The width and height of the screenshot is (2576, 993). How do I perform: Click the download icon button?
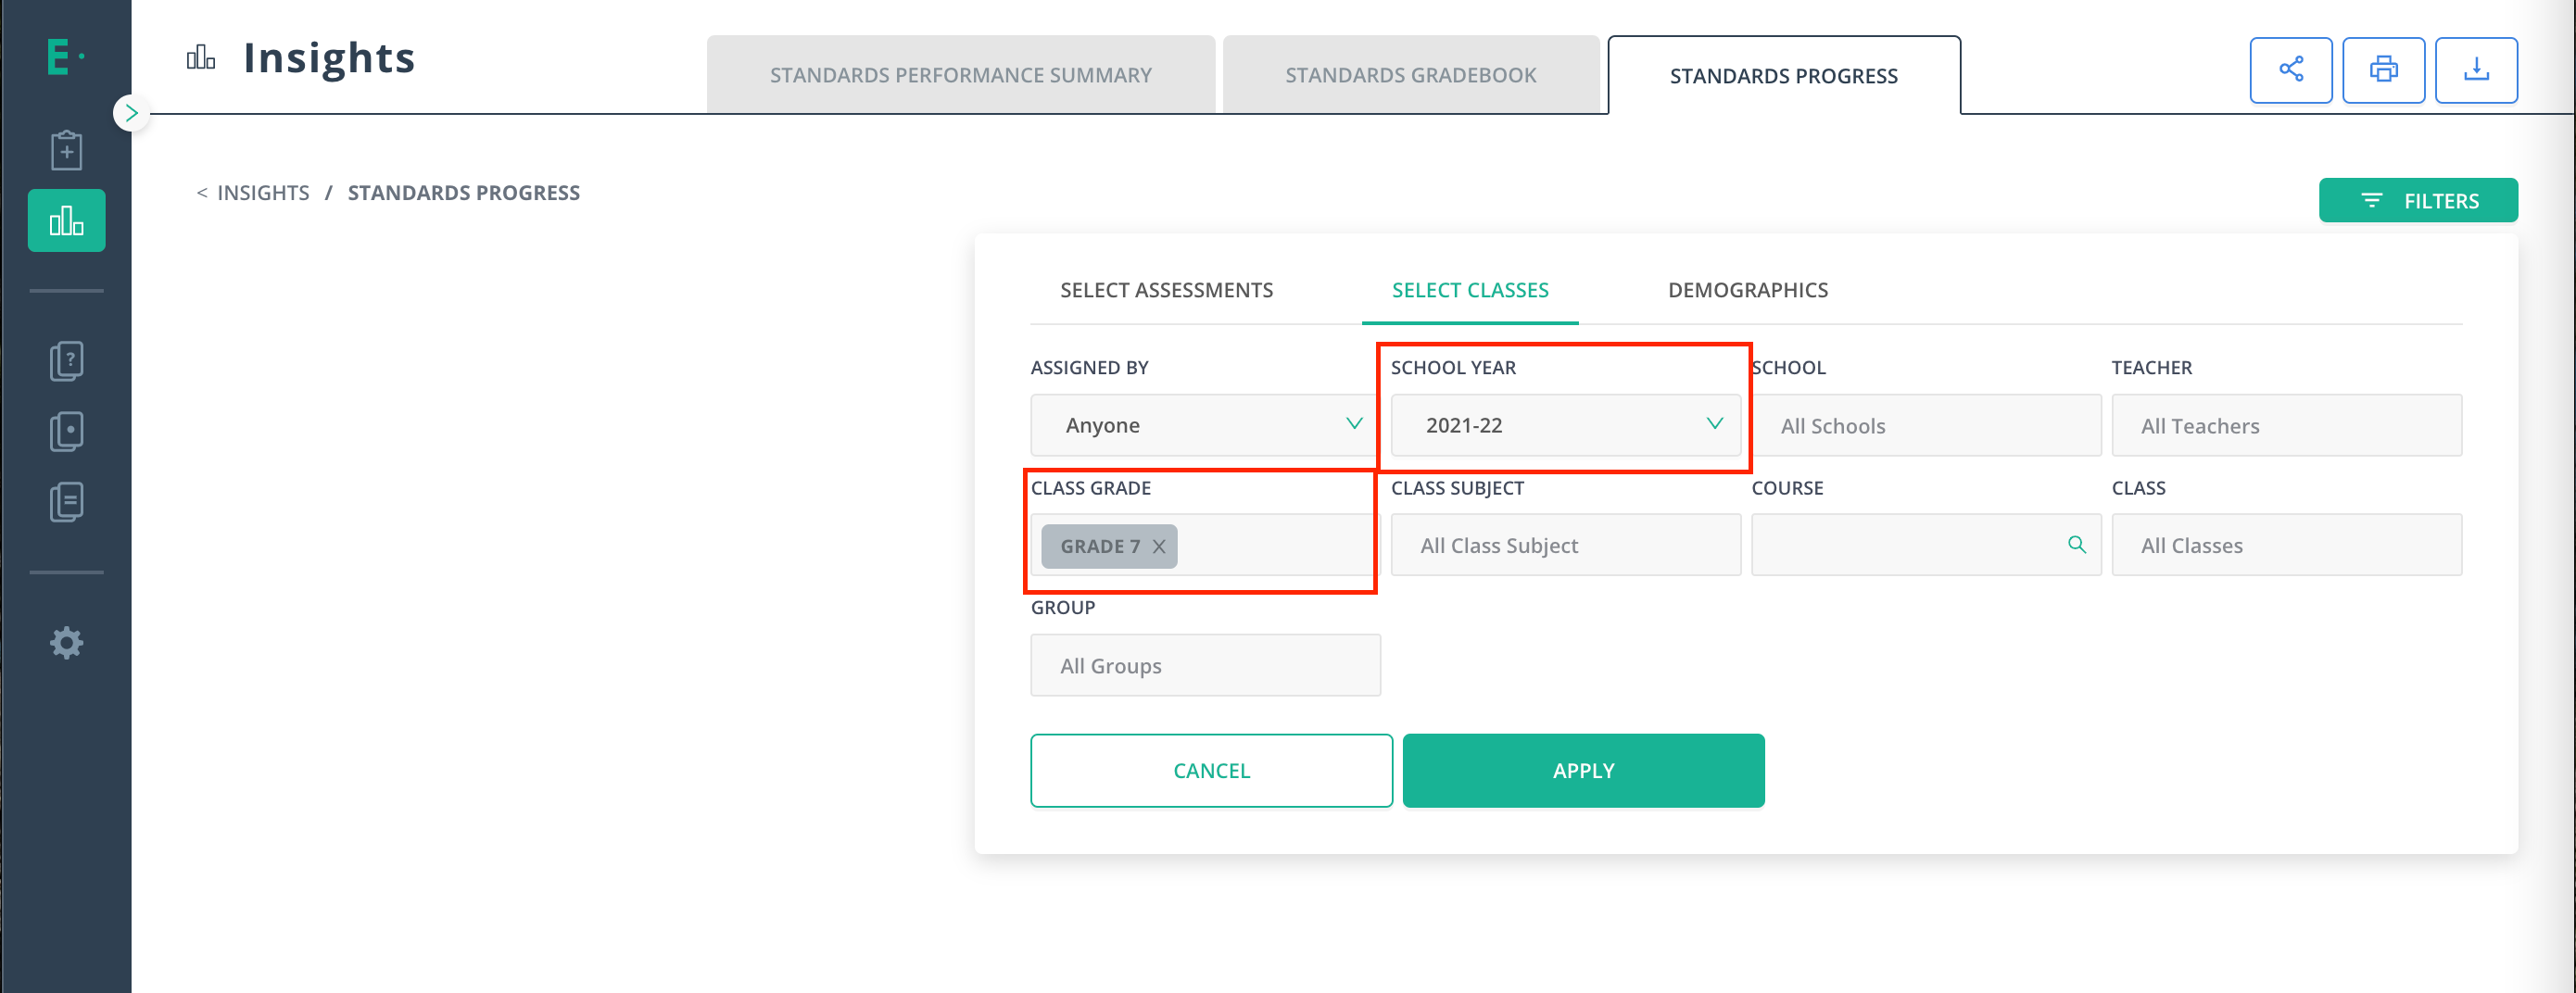click(2476, 70)
